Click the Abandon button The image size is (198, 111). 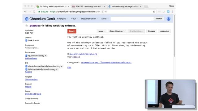tap(165, 31)
